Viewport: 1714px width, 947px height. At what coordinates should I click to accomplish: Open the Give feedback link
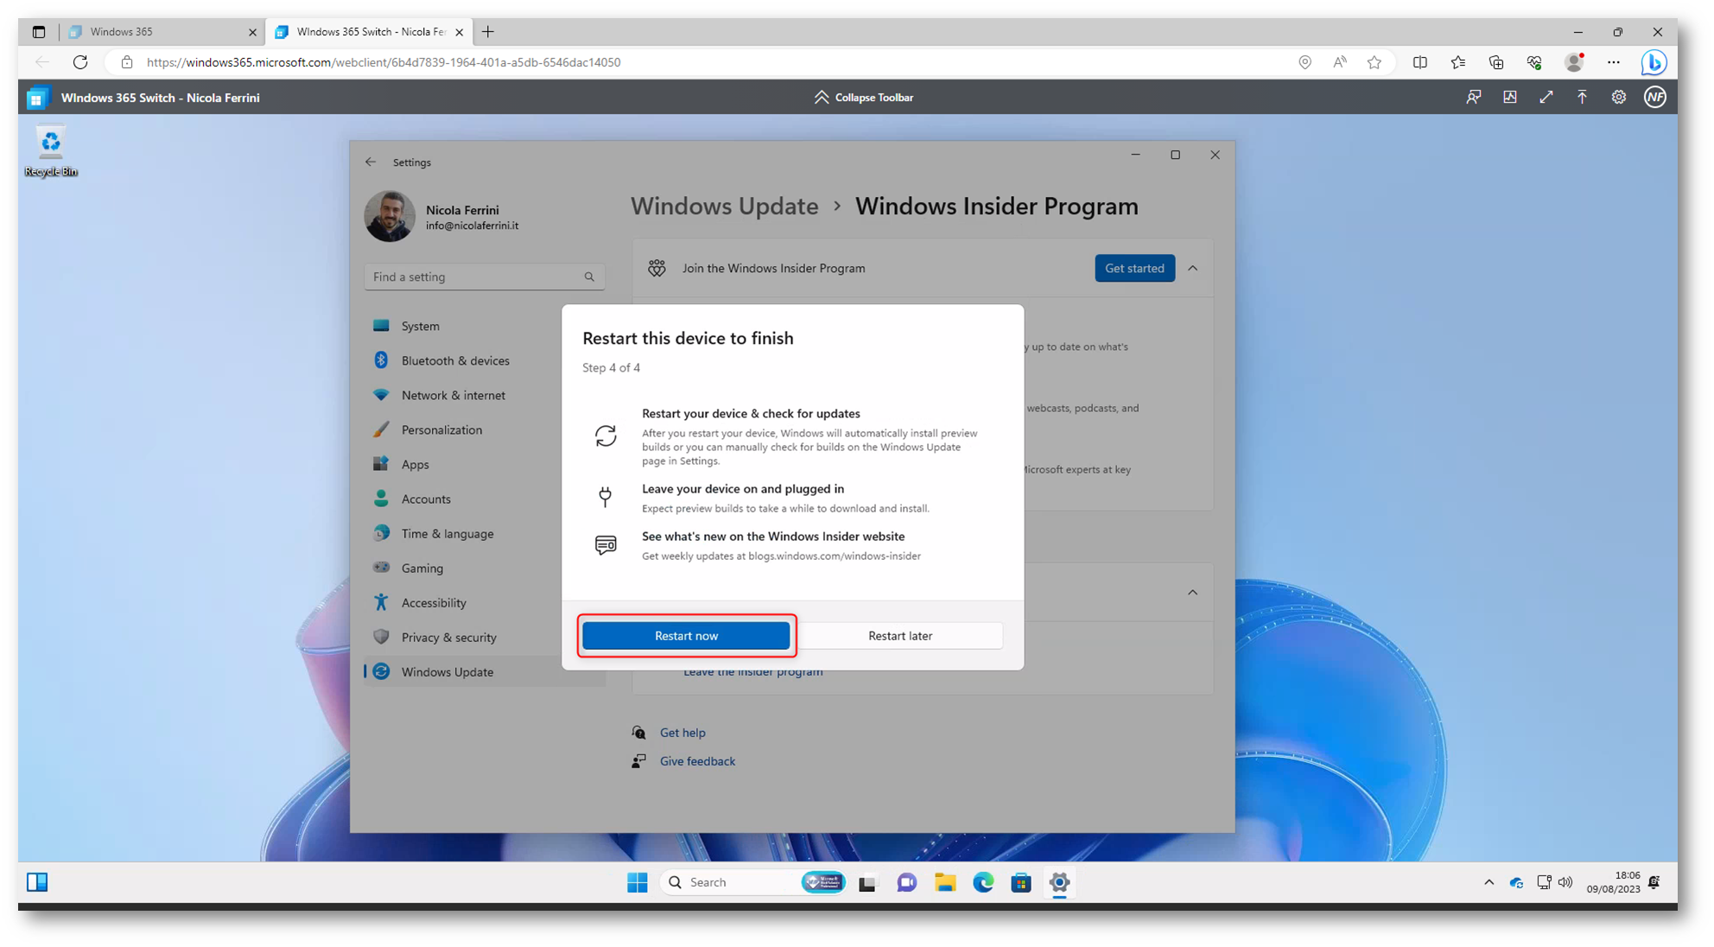pos(697,761)
